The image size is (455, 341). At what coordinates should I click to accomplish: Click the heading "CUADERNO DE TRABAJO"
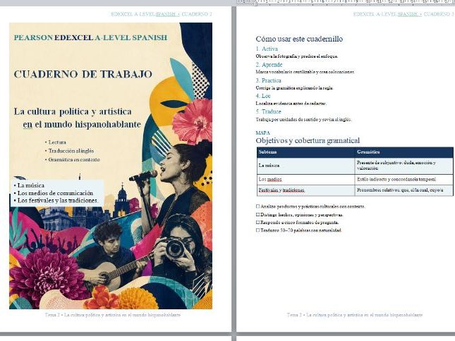(83, 74)
